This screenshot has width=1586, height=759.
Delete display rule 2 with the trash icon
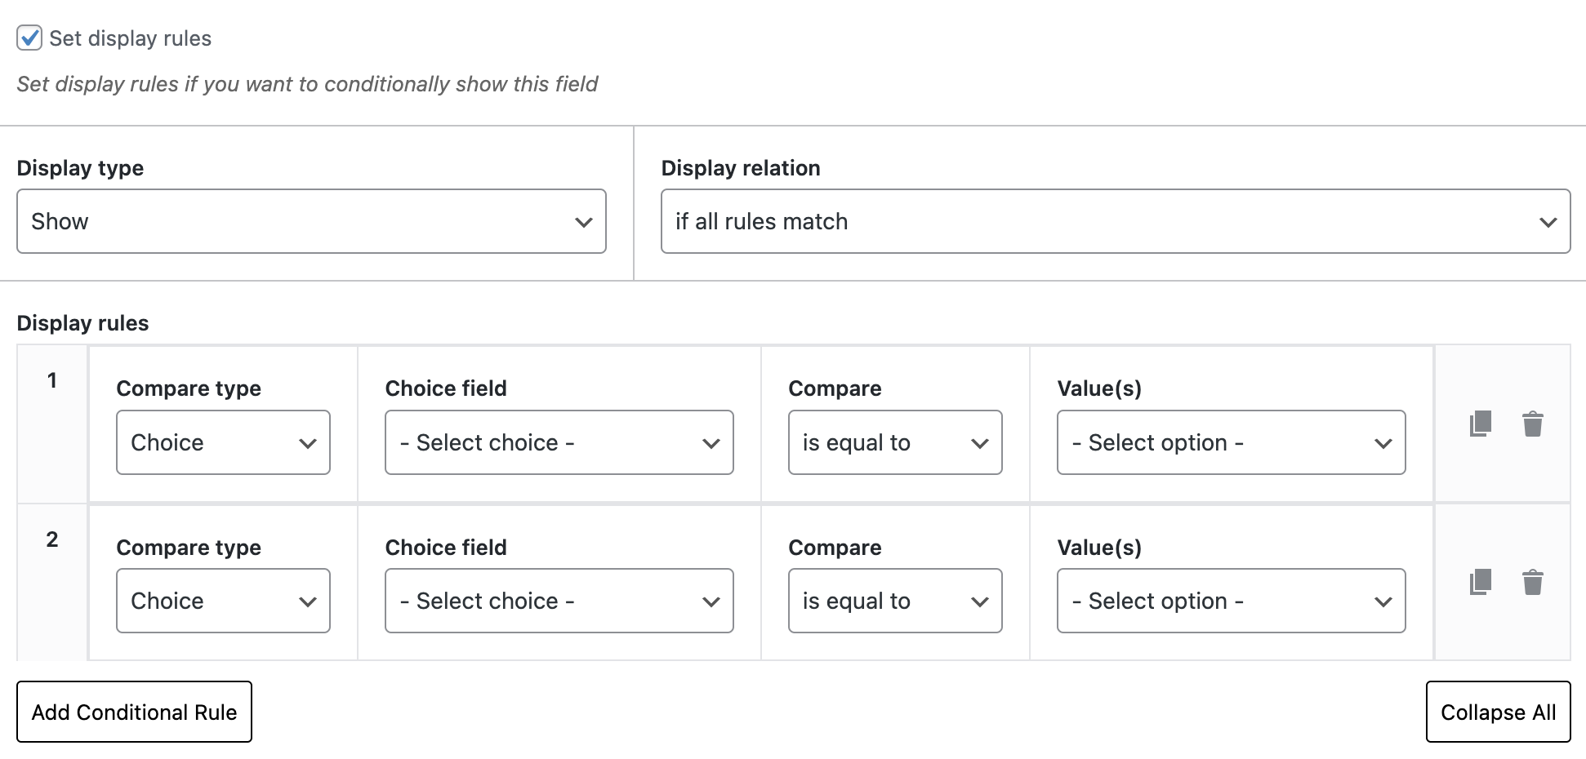(1532, 582)
